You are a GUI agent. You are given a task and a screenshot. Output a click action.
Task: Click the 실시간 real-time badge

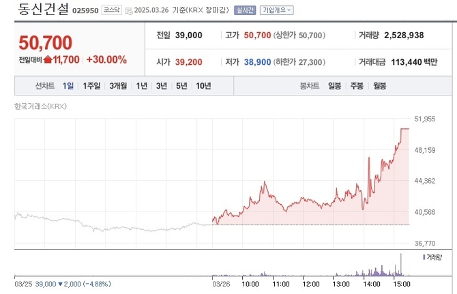(244, 10)
